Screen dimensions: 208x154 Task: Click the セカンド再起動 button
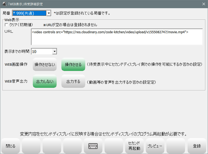134,146
